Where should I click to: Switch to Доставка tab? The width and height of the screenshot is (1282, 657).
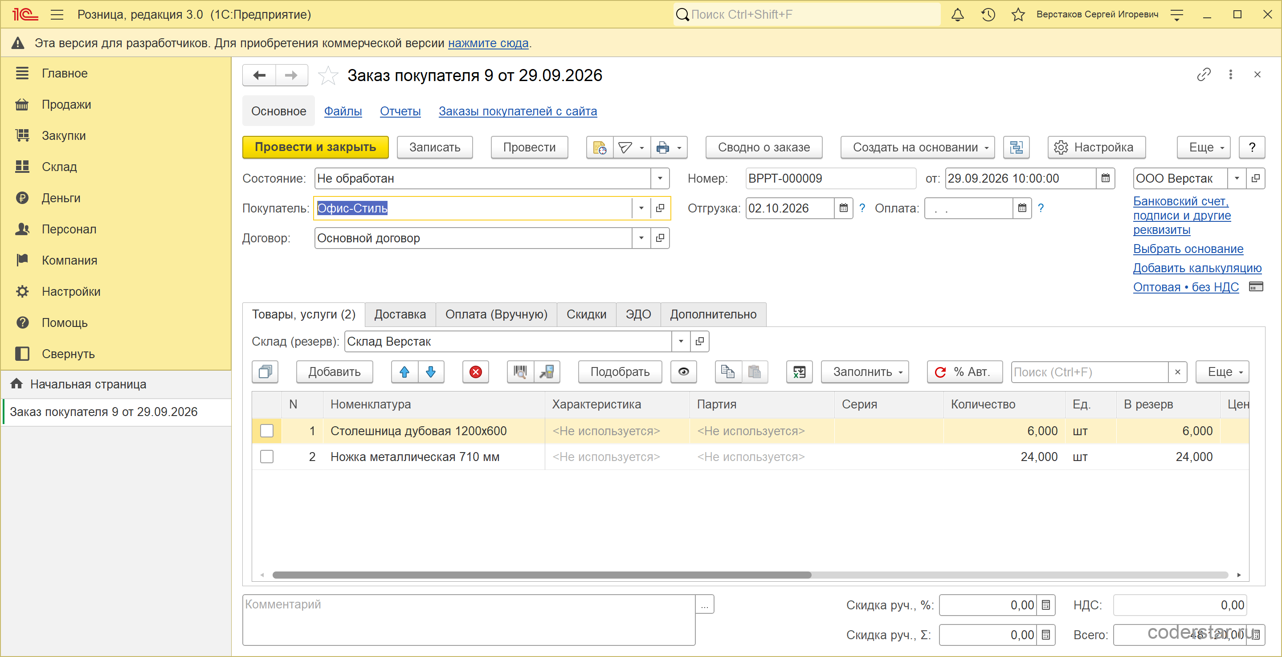[400, 314]
